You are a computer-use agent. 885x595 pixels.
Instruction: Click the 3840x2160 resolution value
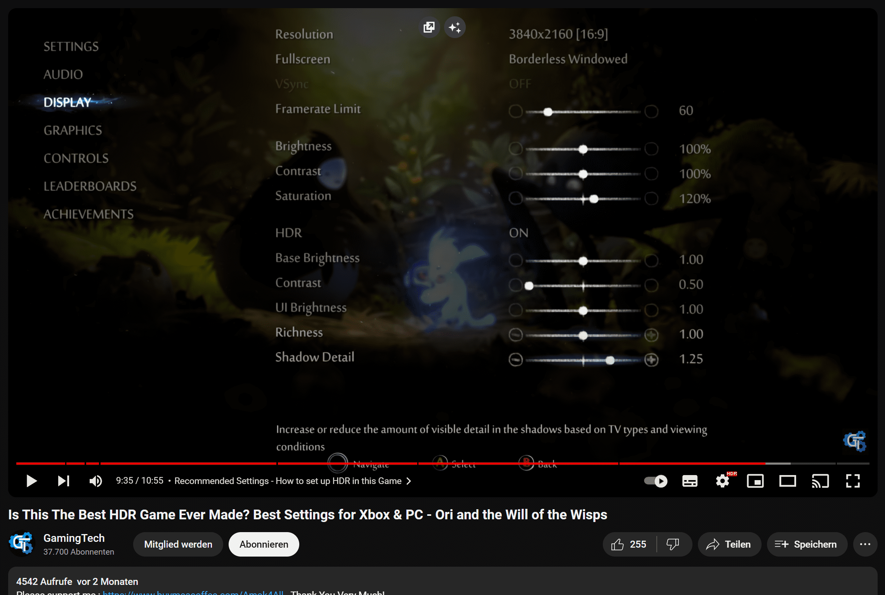coord(559,34)
